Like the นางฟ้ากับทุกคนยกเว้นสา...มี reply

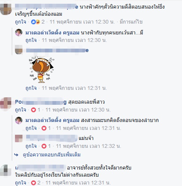[31, 40]
